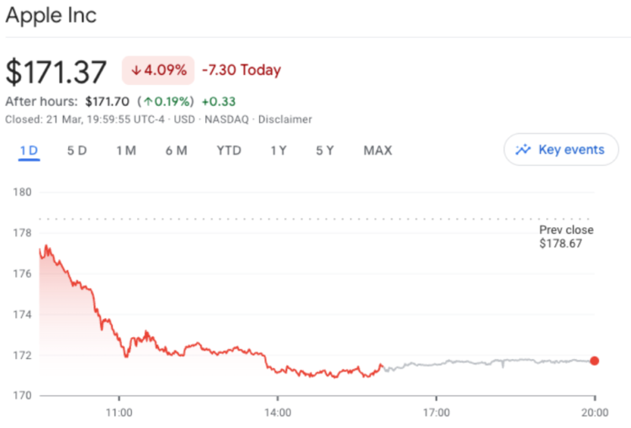Show the 5Y price history

click(x=325, y=151)
